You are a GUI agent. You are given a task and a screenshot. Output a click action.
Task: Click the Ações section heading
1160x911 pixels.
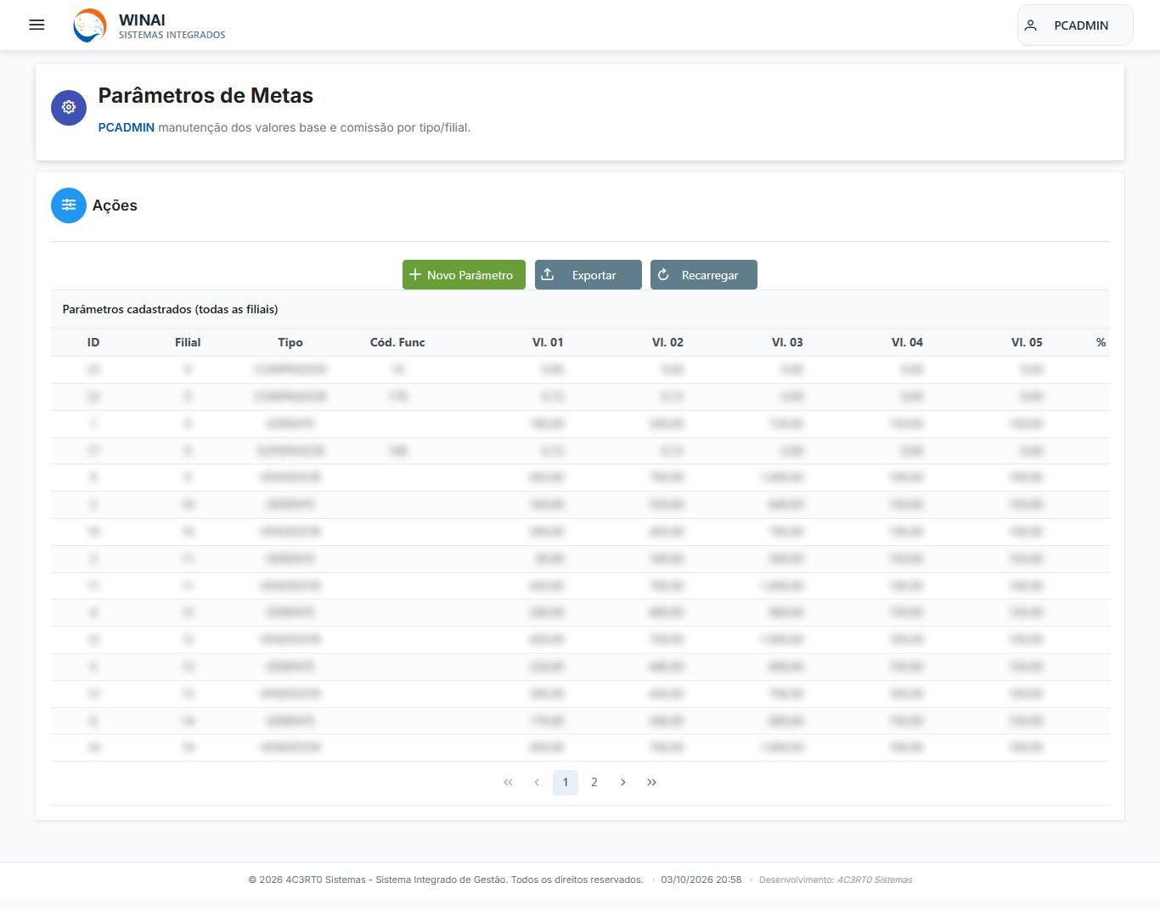(115, 205)
